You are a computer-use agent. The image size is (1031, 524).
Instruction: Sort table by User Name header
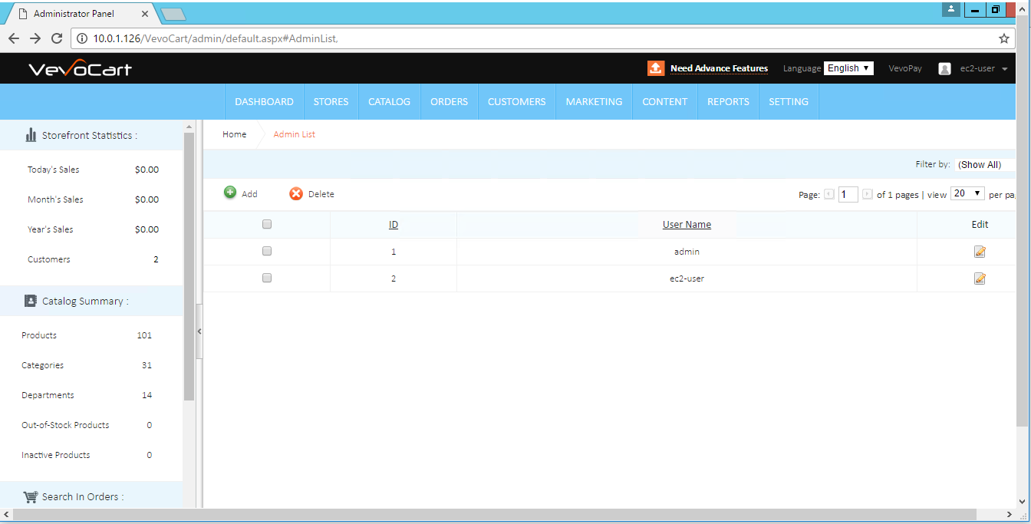687,225
